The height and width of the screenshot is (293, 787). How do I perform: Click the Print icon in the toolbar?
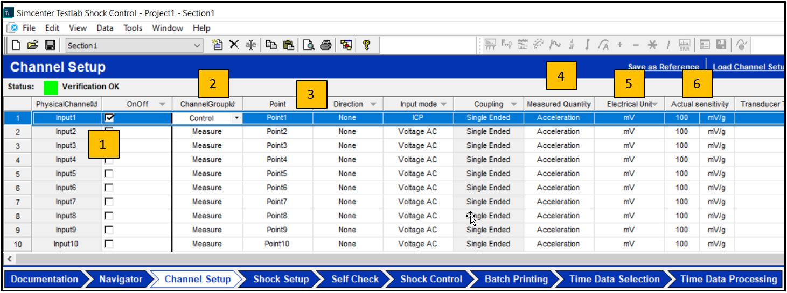(325, 46)
